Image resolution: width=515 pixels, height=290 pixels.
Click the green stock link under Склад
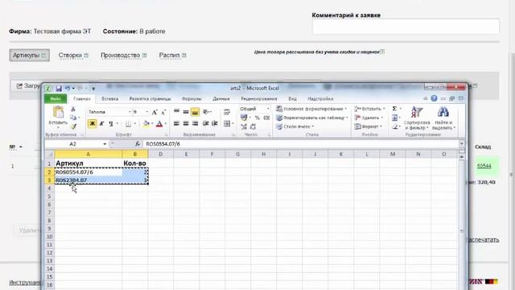tap(484, 166)
